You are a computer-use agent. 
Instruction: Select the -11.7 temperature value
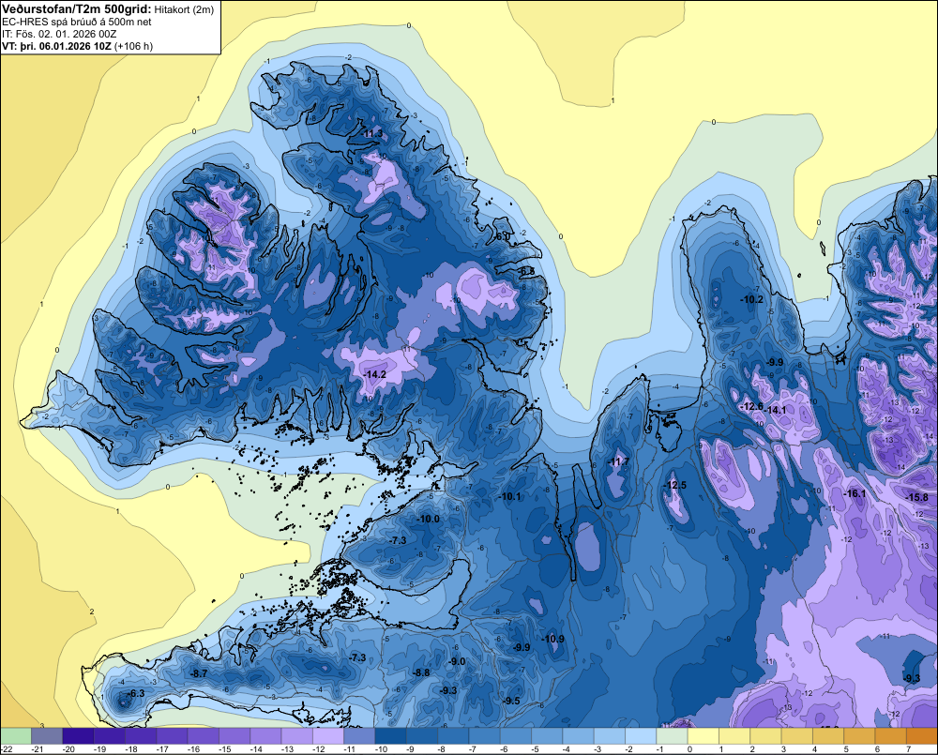point(618,461)
